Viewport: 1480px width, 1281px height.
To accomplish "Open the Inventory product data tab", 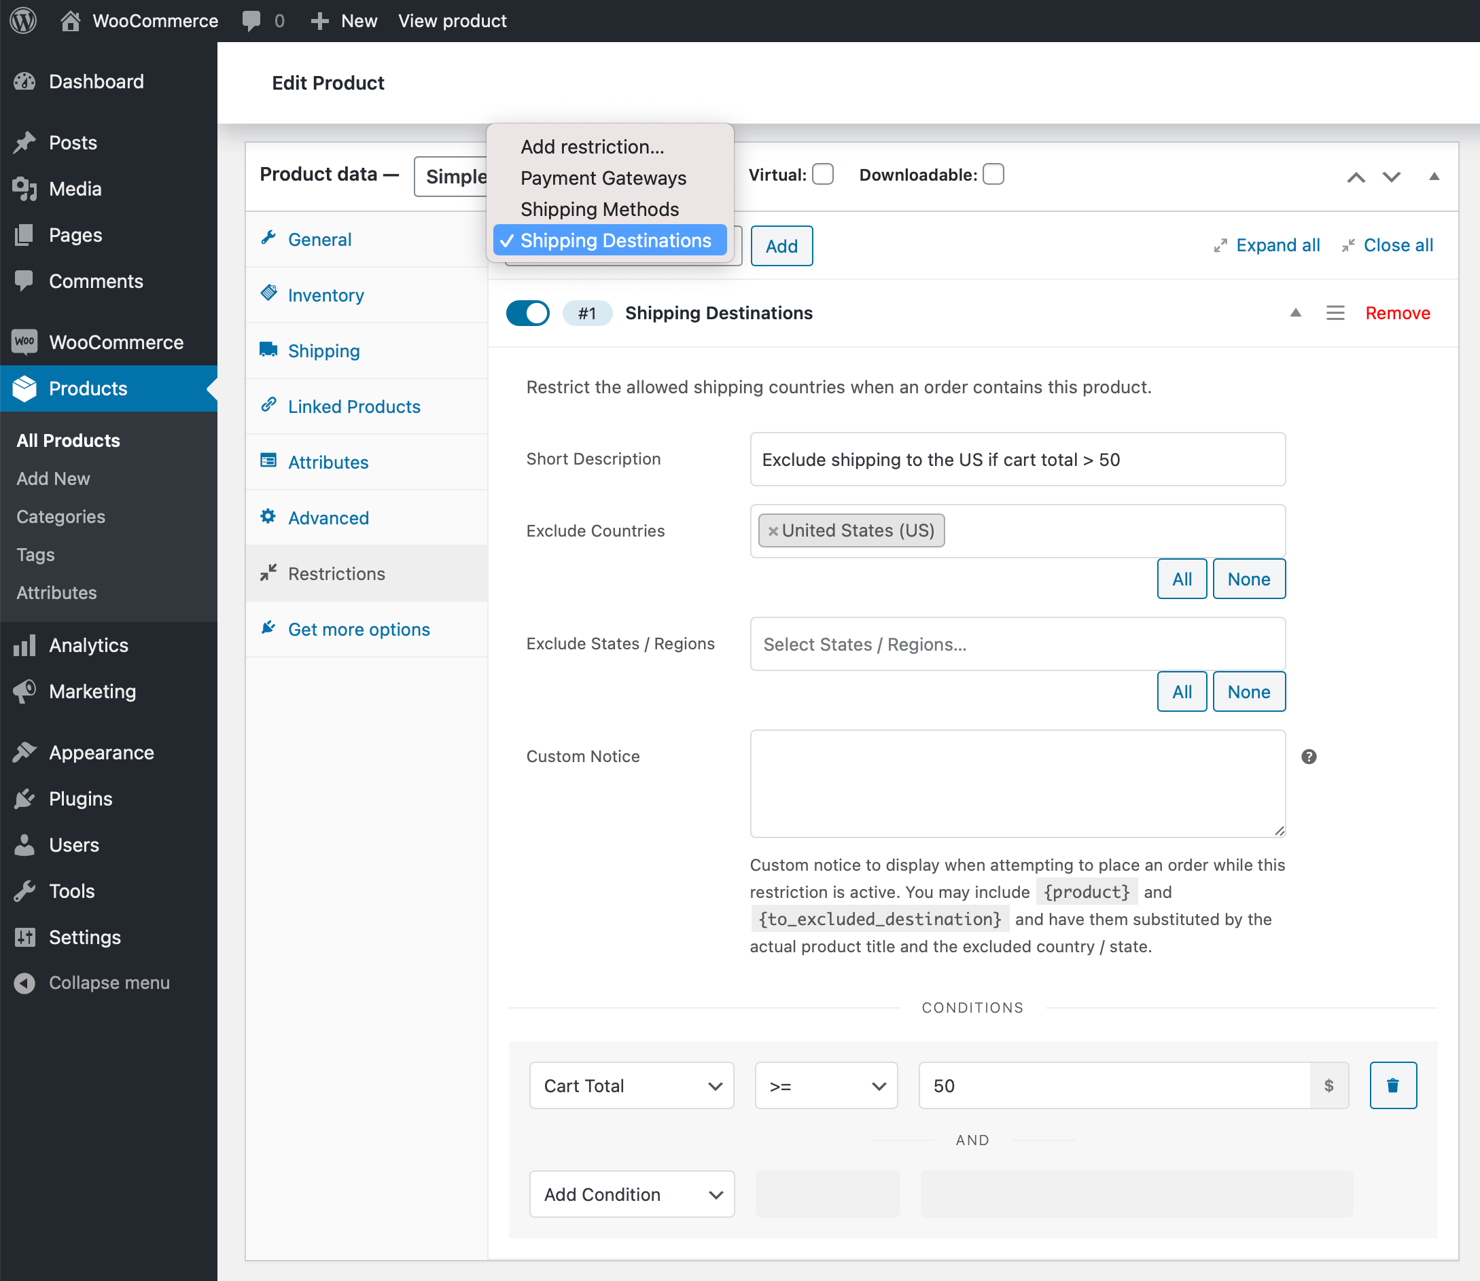I will pos(367,295).
